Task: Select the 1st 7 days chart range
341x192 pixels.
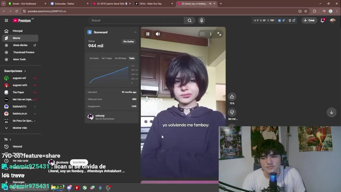Action: click(x=106, y=58)
